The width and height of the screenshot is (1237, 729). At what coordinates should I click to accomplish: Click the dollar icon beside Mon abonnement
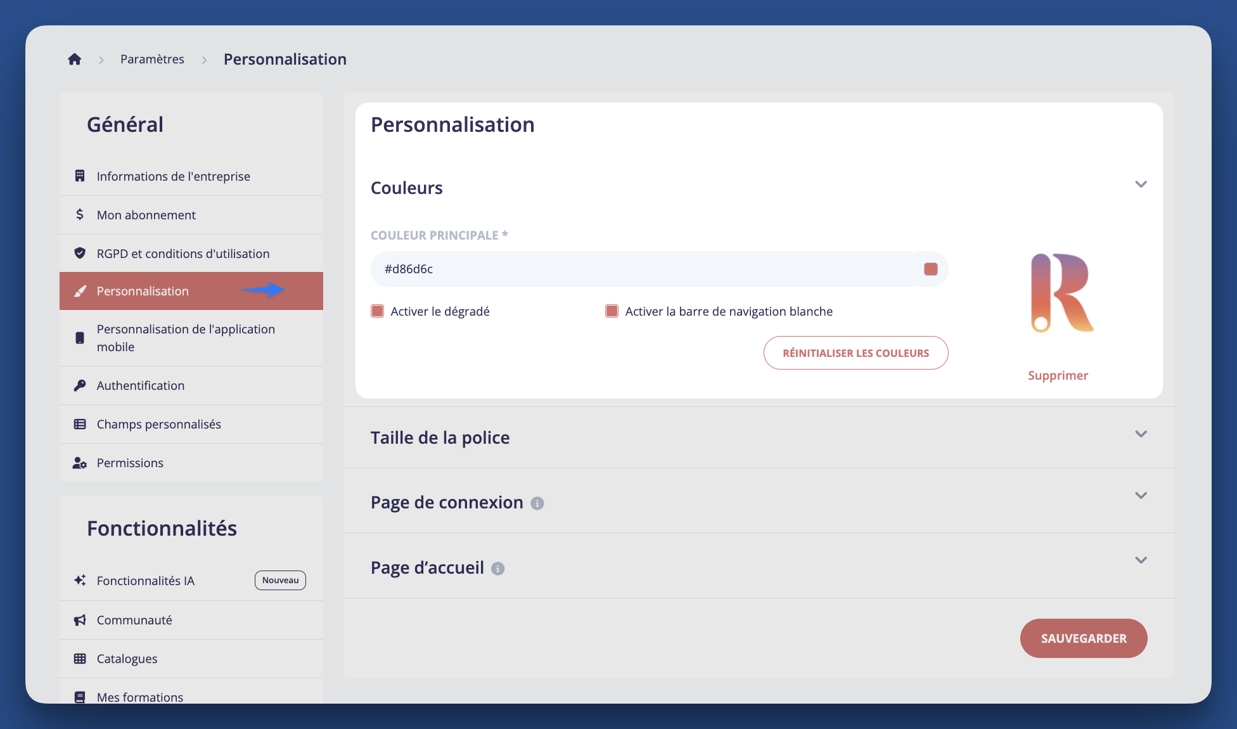click(80, 214)
